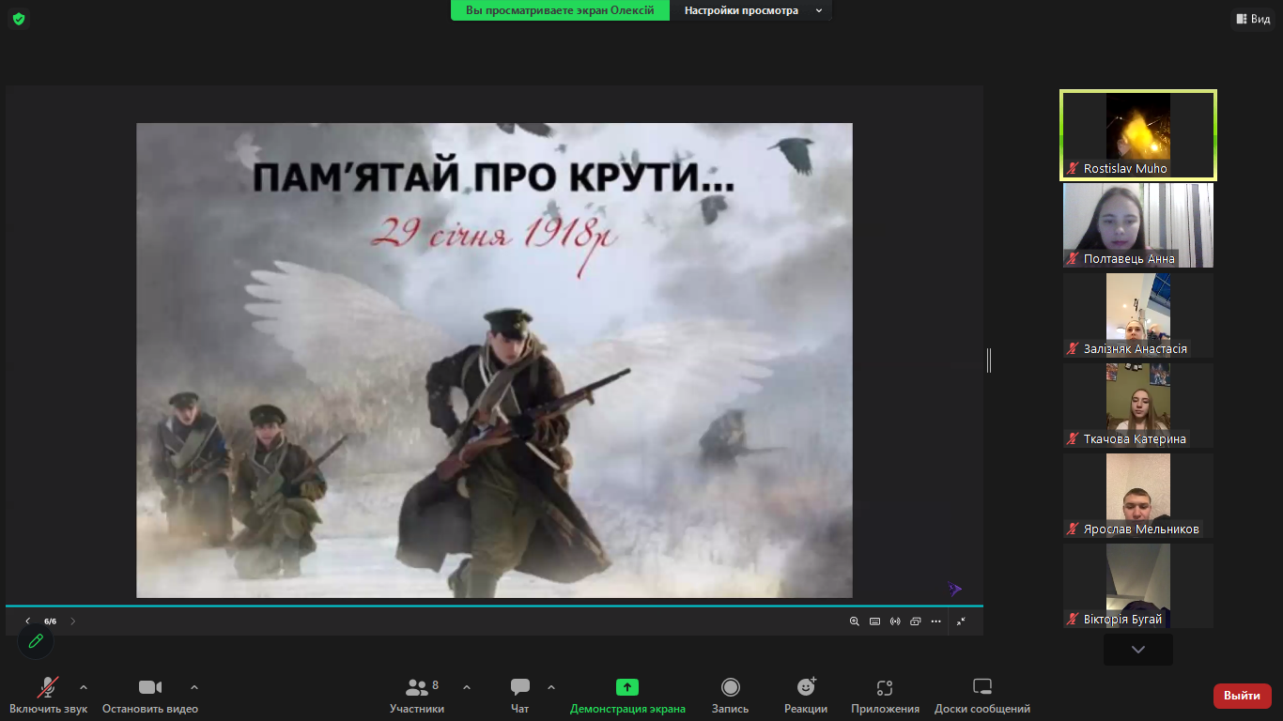This screenshot has height=721, width=1283.
Task: Expand audio options arrow beside microphone
Action: pos(84,687)
